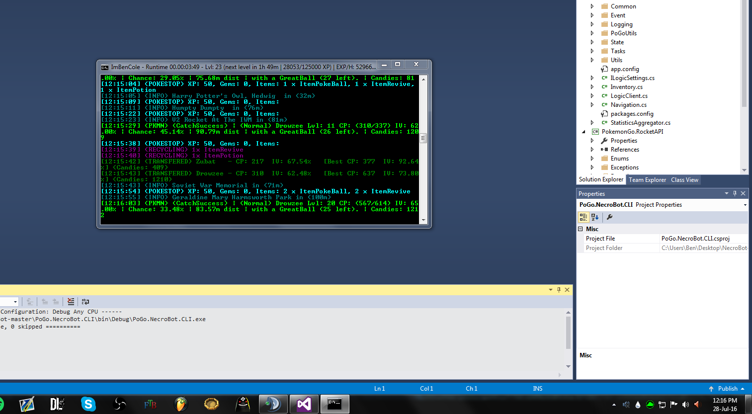Open the DL taskbar application icon

(57, 404)
